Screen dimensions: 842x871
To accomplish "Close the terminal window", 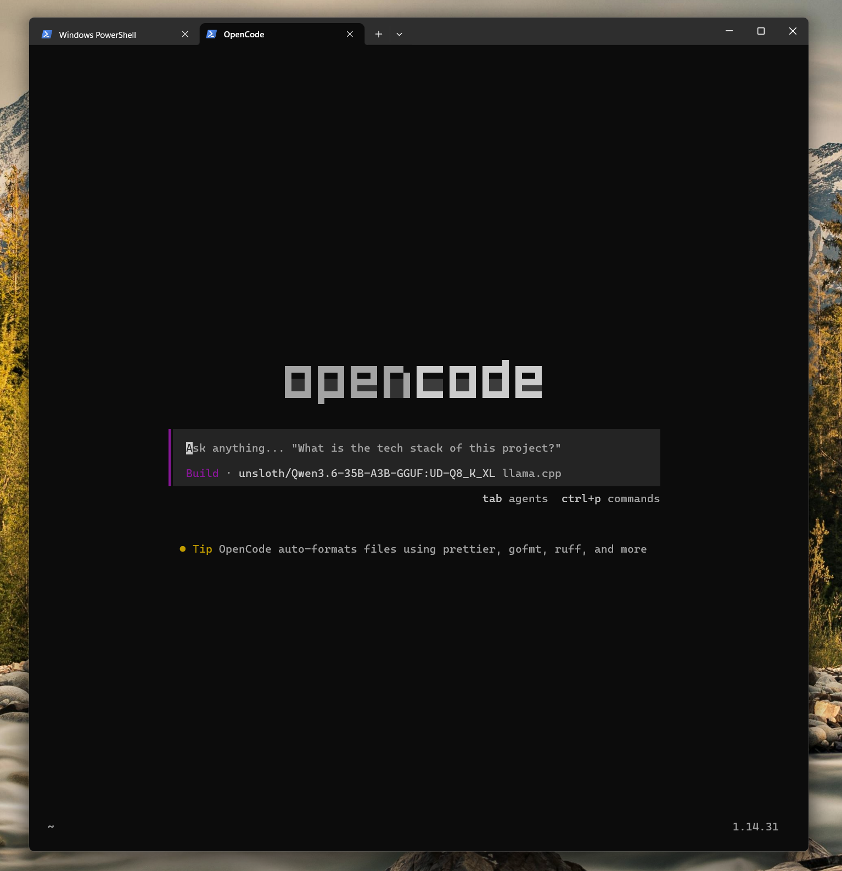I will 793,31.
